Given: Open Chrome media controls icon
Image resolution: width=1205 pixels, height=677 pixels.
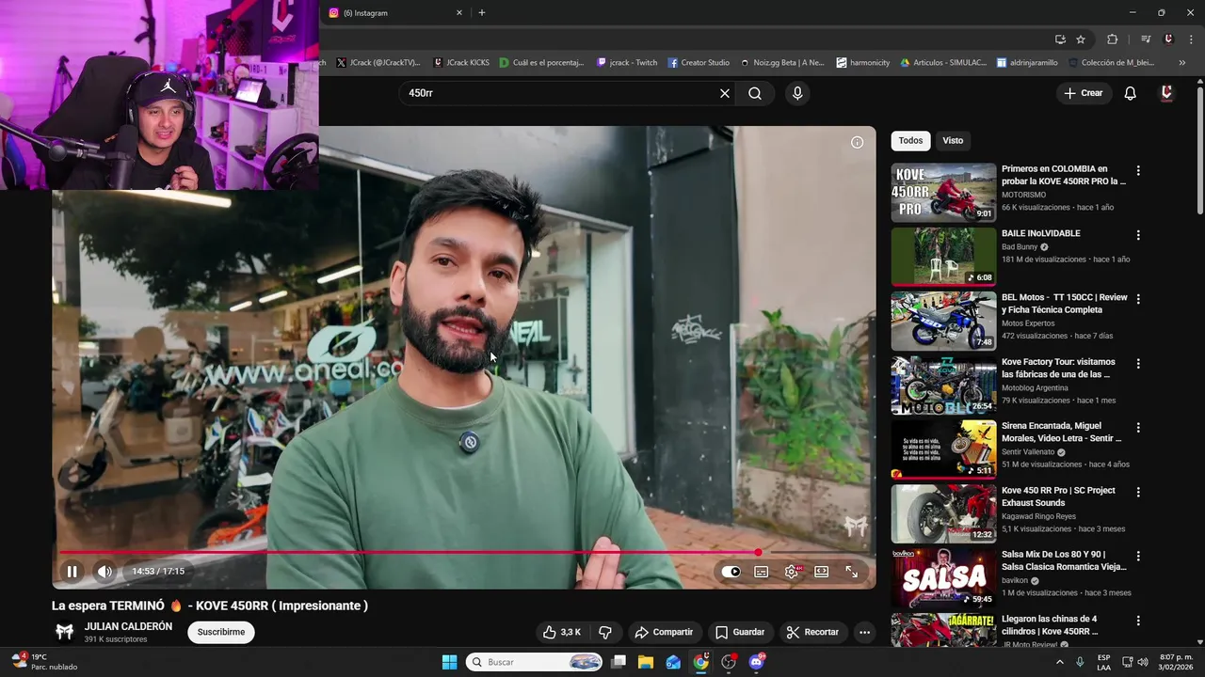Looking at the screenshot, I should 1146,39.
